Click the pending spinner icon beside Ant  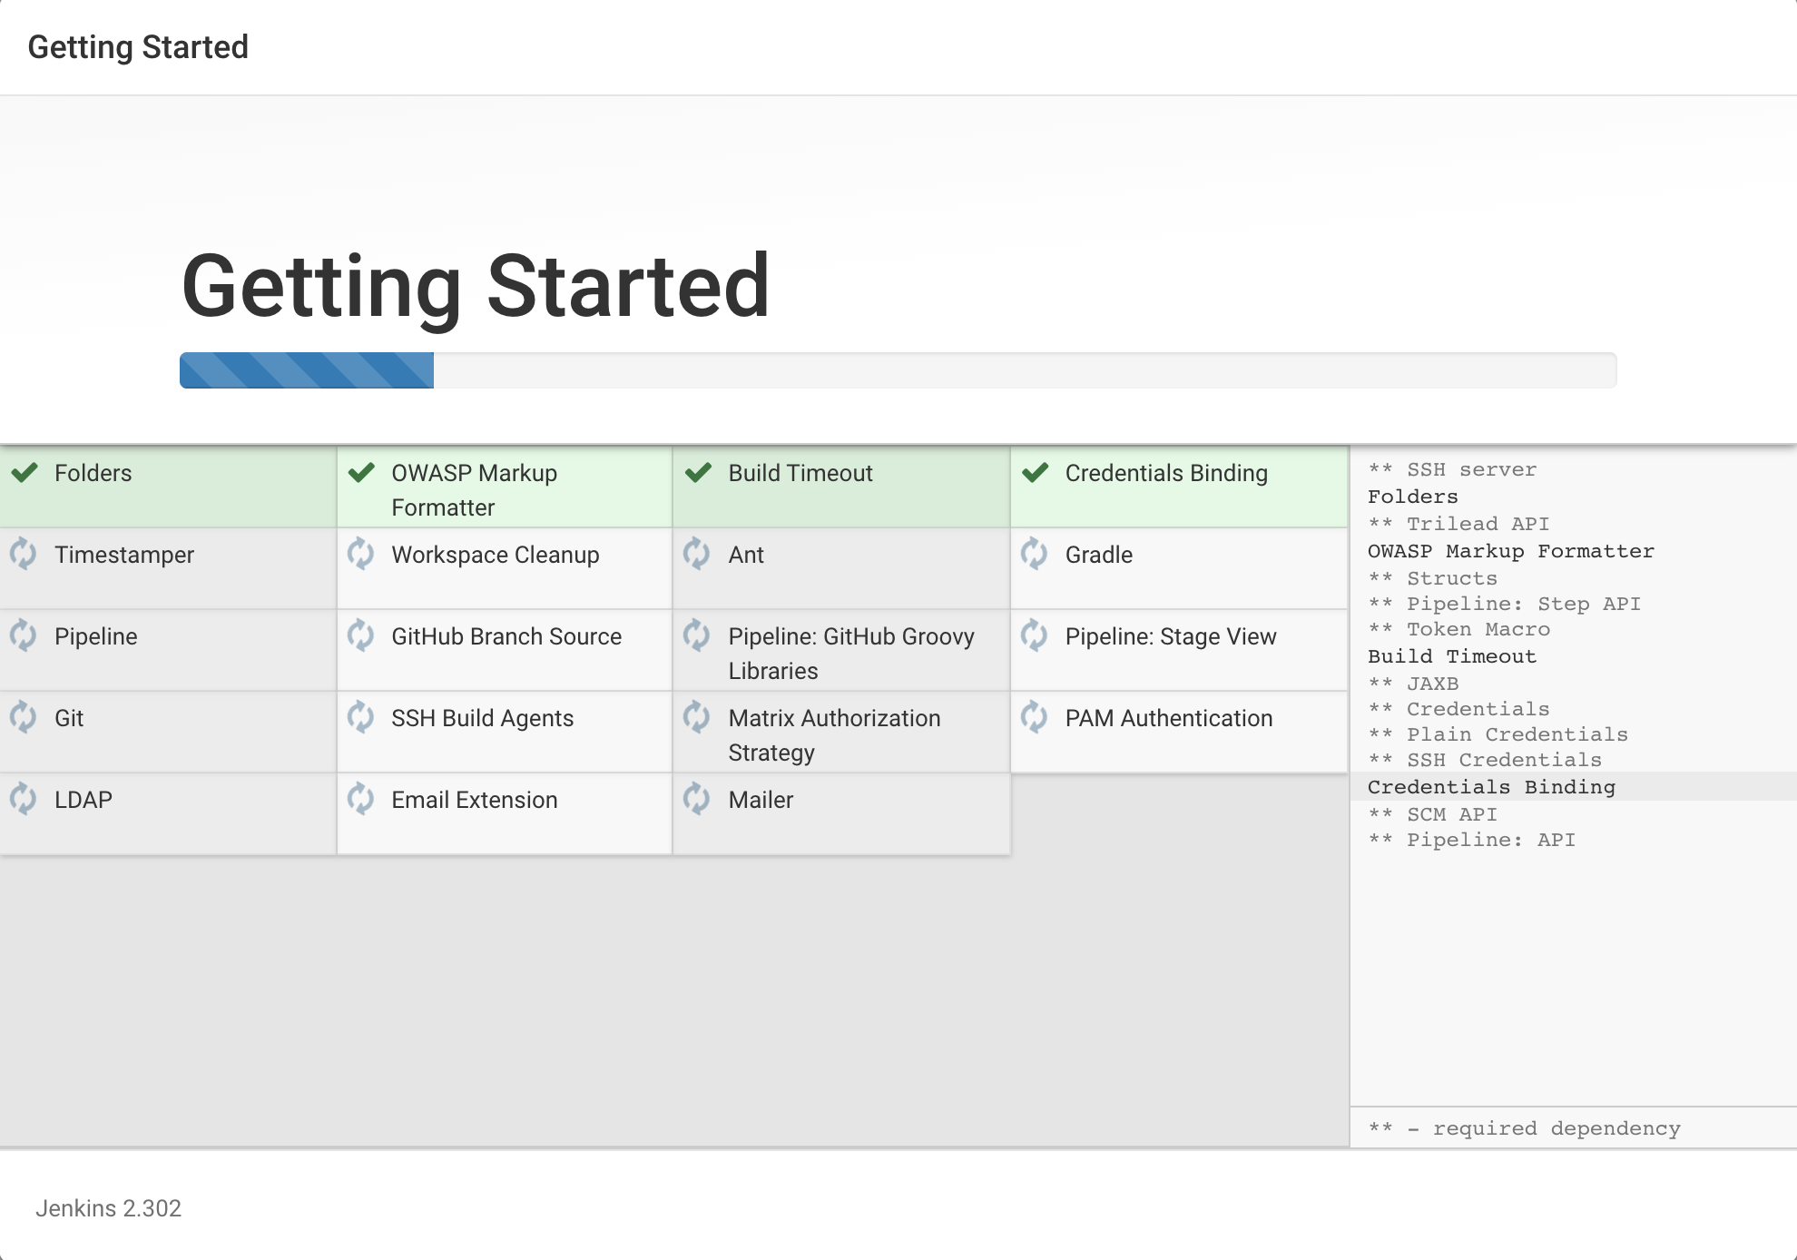click(697, 553)
